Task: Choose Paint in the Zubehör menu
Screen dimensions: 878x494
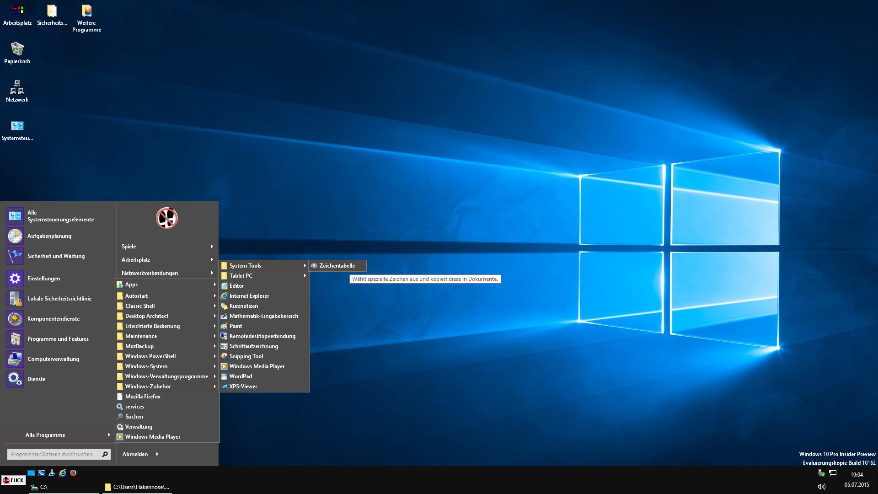Action: [x=236, y=326]
